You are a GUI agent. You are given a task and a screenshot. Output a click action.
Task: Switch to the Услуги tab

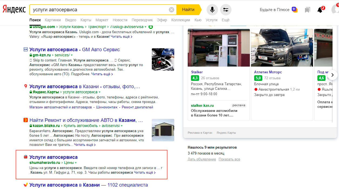pos(212,20)
